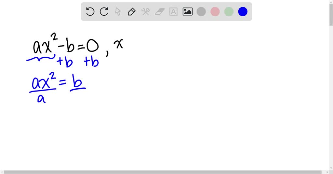Select the pen drawing tool
333x174 pixels.
pyautogui.click(x=131, y=11)
